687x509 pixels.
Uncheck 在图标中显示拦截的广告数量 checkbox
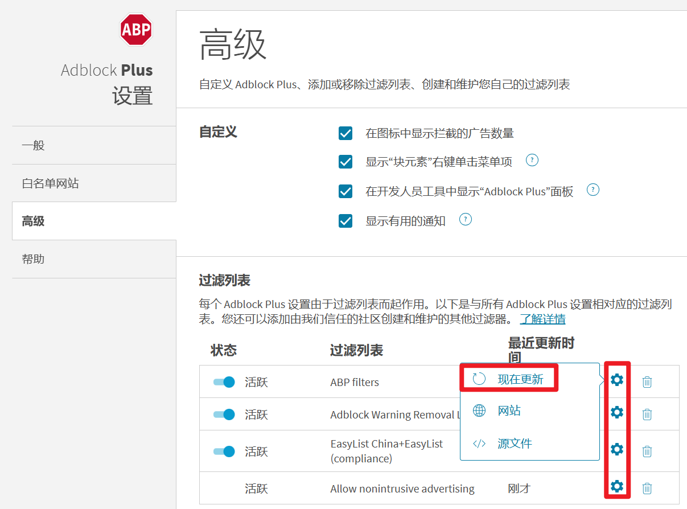[345, 133]
